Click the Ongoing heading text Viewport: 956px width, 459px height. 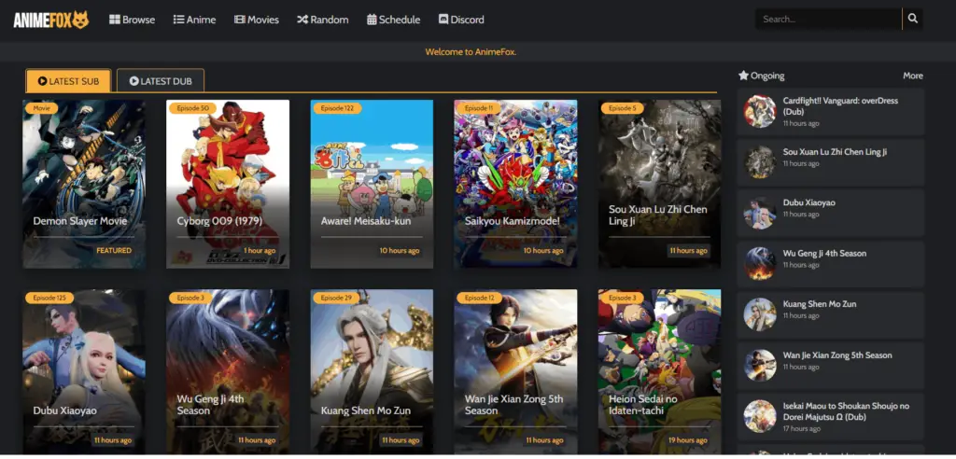click(x=767, y=76)
